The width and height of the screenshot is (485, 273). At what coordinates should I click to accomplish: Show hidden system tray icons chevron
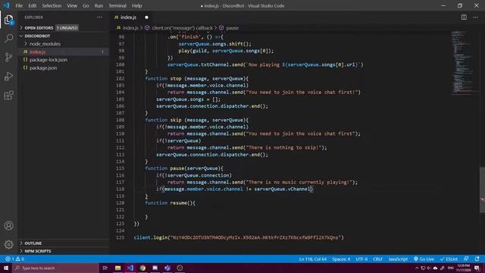point(417,268)
